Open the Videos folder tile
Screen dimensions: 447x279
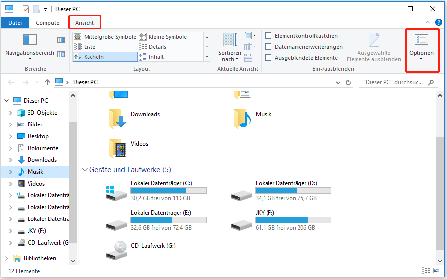pyautogui.click(x=118, y=147)
